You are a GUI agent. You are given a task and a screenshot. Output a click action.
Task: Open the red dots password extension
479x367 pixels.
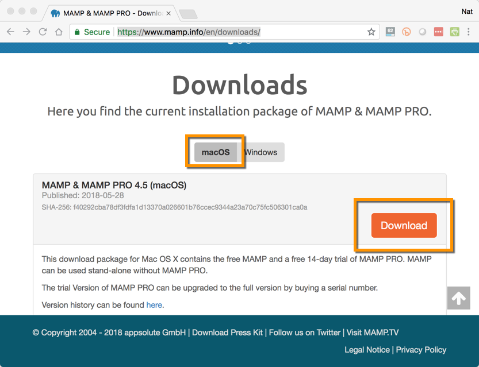(438, 32)
